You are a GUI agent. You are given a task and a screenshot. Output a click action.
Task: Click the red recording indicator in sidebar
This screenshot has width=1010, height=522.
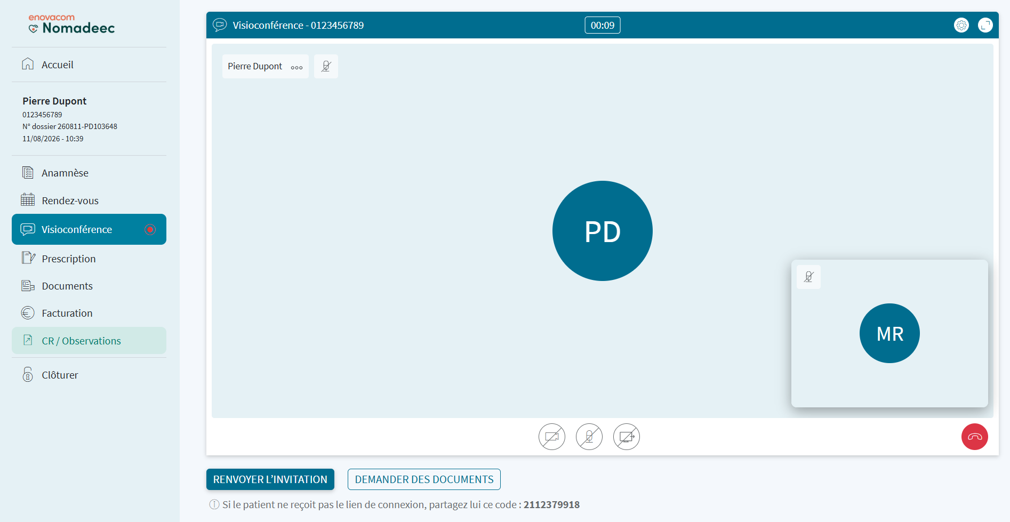pyautogui.click(x=150, y=229)
